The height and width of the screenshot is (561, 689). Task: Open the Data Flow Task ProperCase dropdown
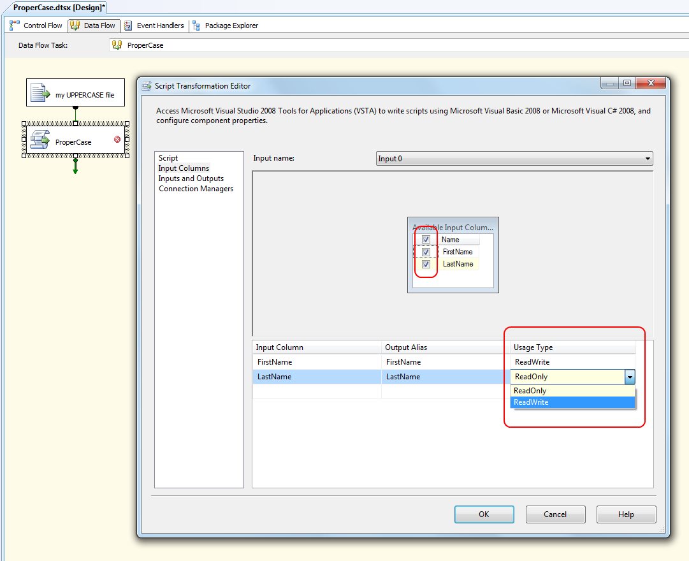point(399,45)
